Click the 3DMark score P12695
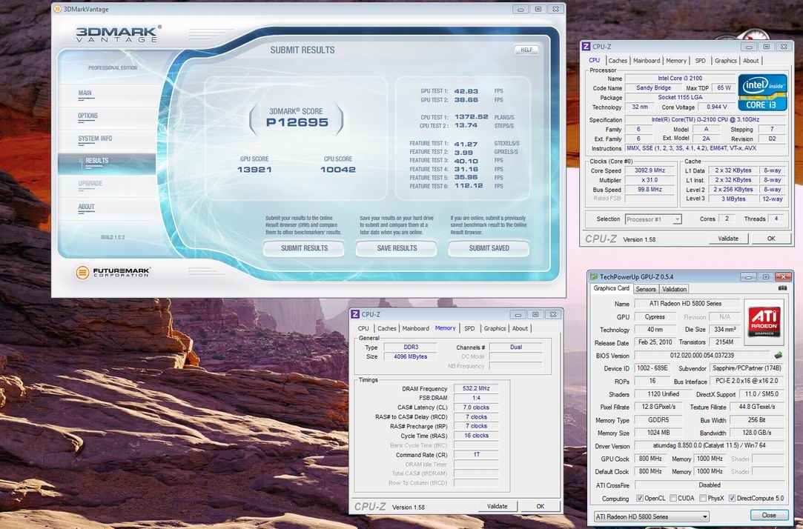 pyautogui.click(x=297, y=123)
